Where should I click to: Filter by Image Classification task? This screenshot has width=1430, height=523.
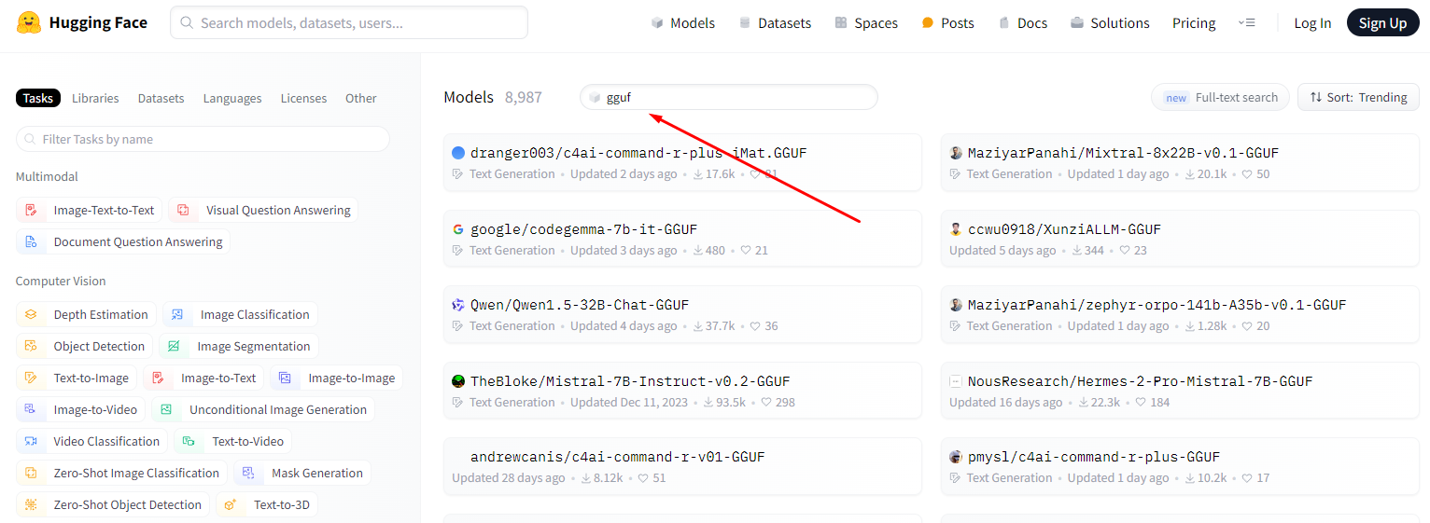click(240, 314)
